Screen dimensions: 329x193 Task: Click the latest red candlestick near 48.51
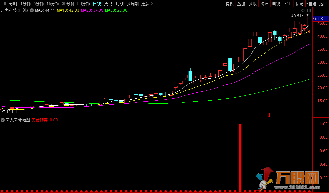click(x=310, y=22)
